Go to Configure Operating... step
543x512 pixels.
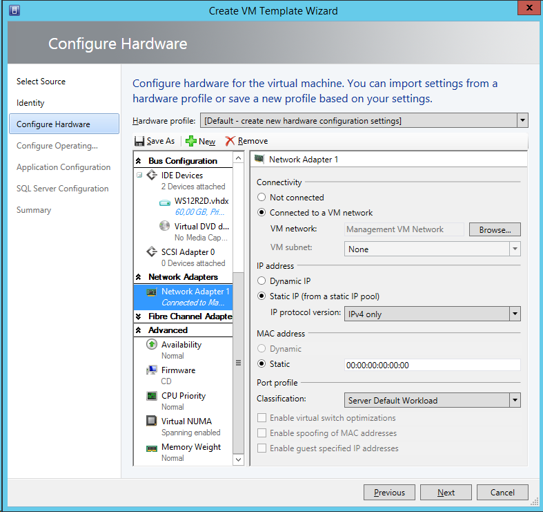point(57,146)
